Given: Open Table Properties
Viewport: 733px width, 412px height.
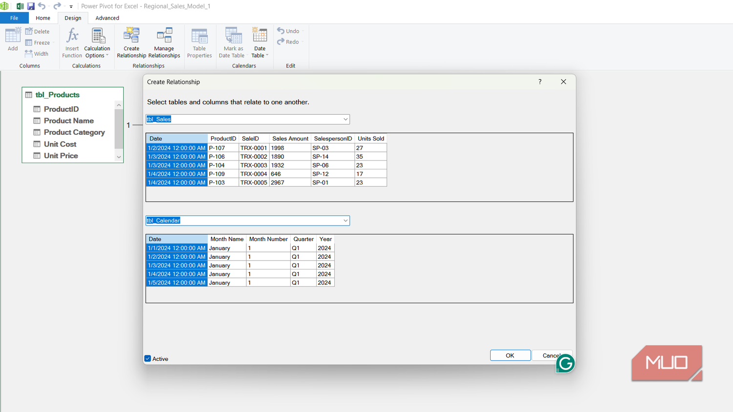Looking at the screenshot, I should pyautogui.click(x=199, y=43).
